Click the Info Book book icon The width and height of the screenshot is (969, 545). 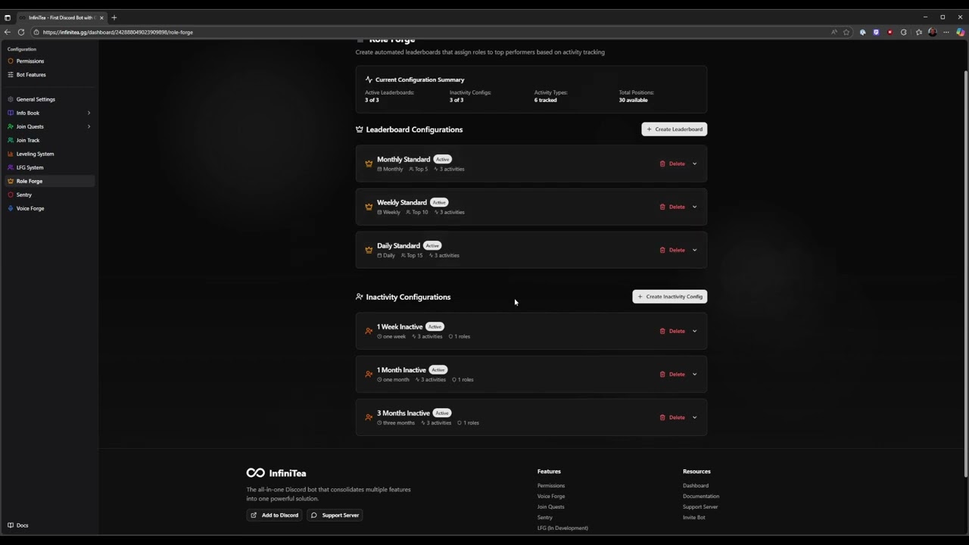point(11,113)
